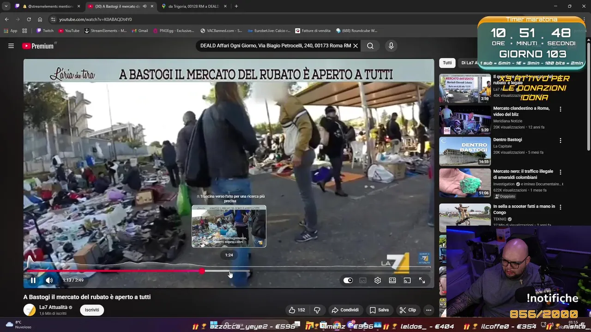Open La7 Attualità channel name link
This screenshot has width=591, height=332.
(53, 307)
